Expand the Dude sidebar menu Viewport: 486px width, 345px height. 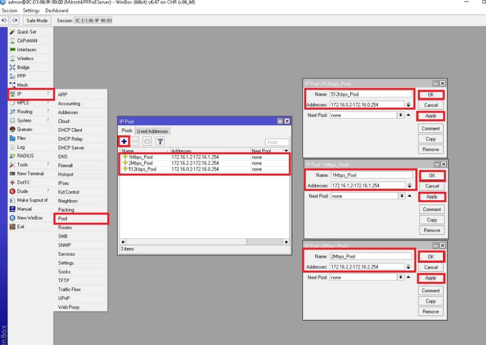[x=30, y=191]
